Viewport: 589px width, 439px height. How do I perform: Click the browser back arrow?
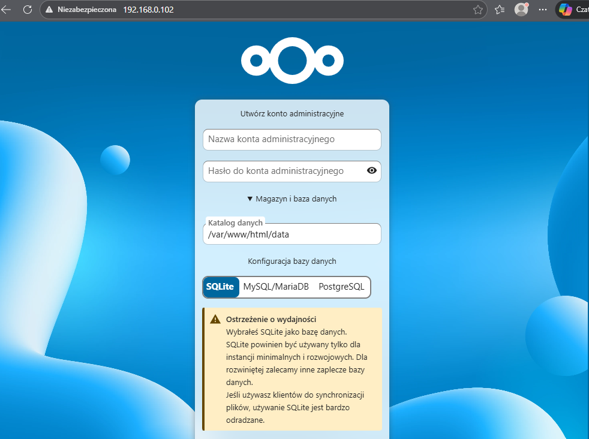pyautogui.click(x=6, y=10)
